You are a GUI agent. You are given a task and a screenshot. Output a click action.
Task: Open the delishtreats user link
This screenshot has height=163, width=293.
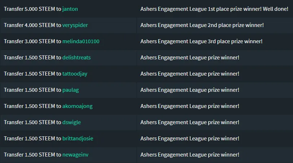[x=76, y=58]
